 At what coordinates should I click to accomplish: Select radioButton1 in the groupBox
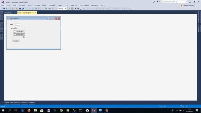click(x=19, y=32)
